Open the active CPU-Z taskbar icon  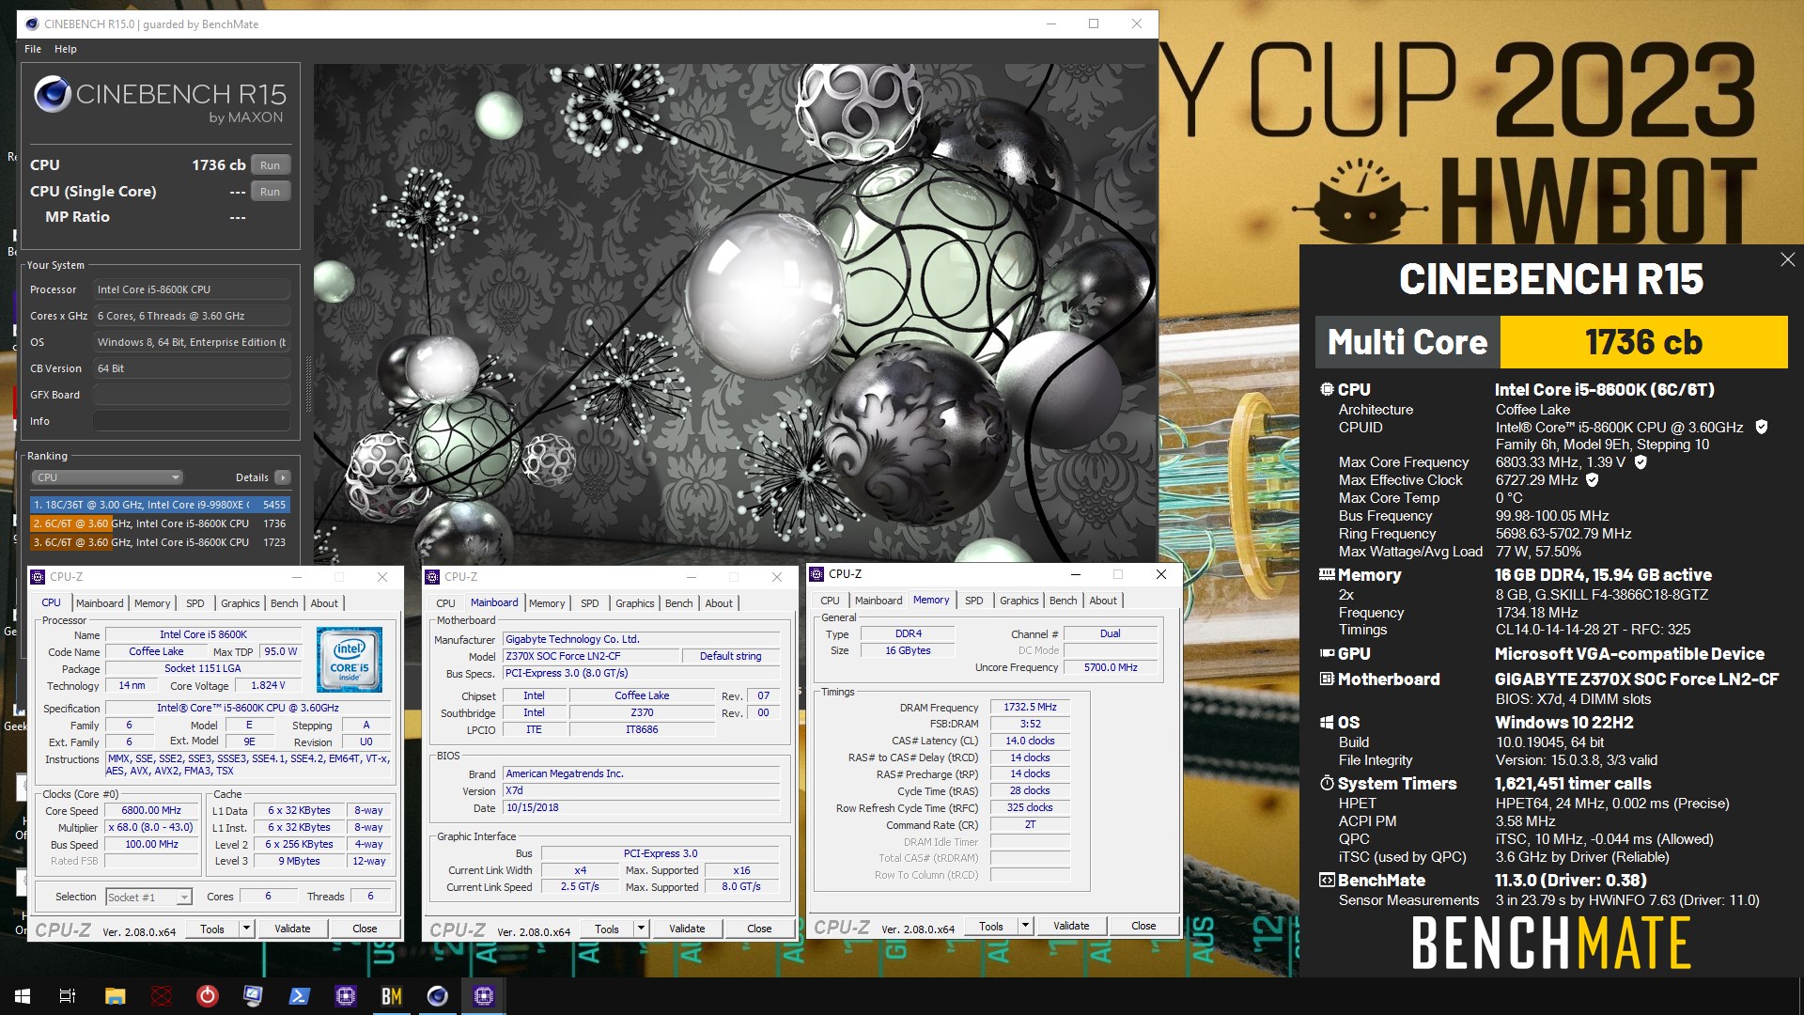[484, 996]
